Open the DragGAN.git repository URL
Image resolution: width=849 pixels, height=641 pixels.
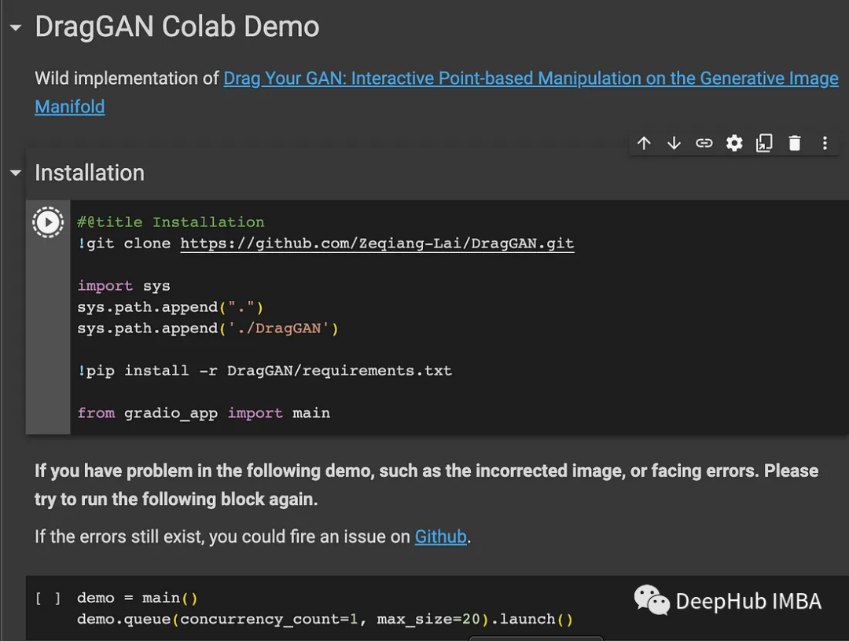pos(377,244)
